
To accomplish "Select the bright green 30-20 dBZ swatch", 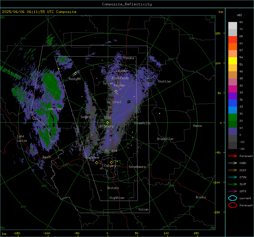I will pos(233,117).
